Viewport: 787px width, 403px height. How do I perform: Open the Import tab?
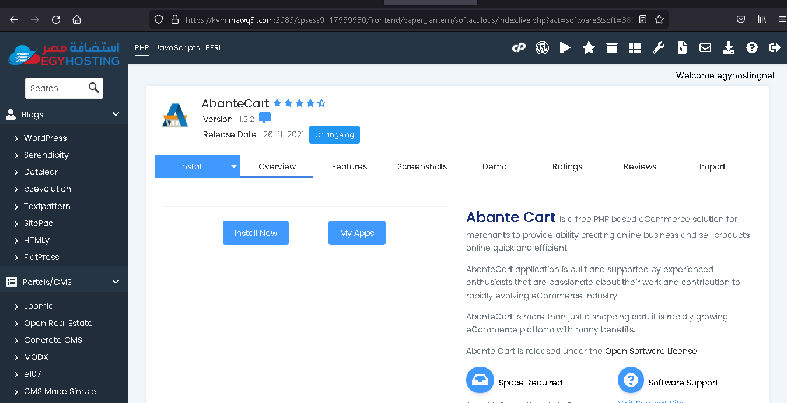pos(712,166)
